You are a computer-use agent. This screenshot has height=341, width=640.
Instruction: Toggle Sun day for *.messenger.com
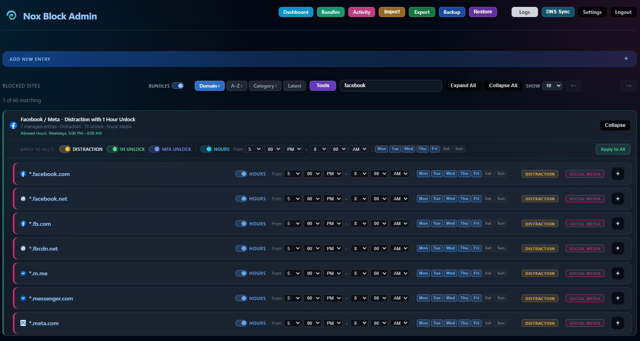pyautogui.click(x=501, y=298)
